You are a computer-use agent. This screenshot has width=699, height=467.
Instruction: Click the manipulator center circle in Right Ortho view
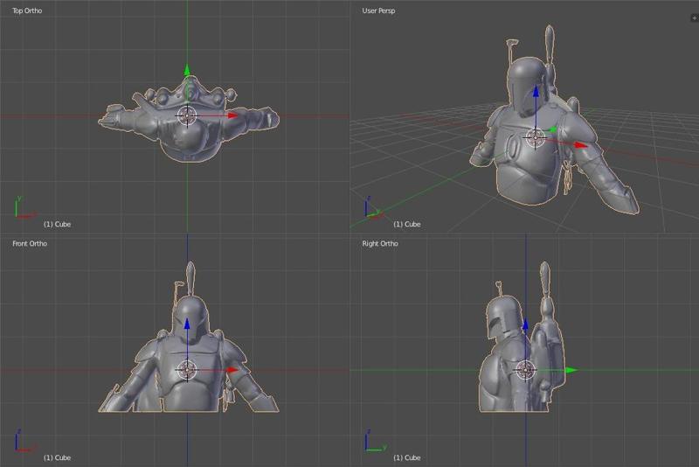click(x=525, y=370)
